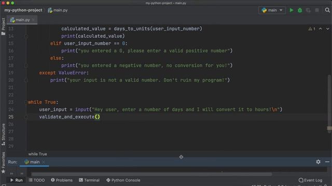Viewport: 332px width, 186px height.
Task: Close the main.py editor tab
Action: click(33, 20)
